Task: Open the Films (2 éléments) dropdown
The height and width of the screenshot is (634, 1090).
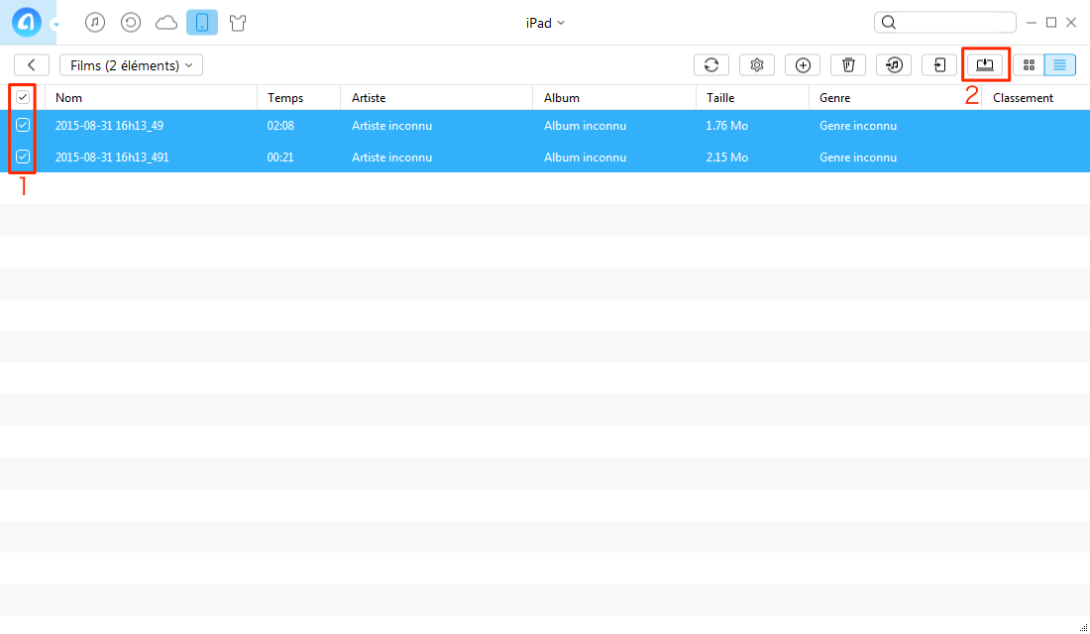Action: [x=132, y=64]
